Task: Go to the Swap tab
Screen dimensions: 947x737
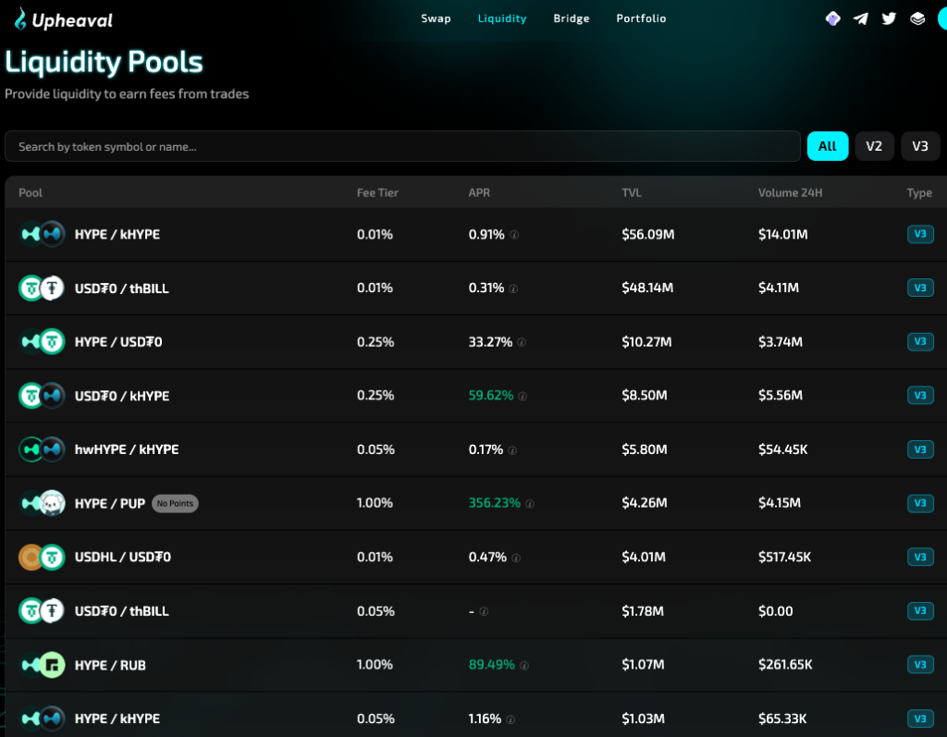Action: point(436,18)
